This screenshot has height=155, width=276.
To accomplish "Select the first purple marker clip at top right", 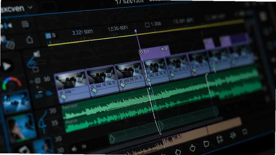I will click(209, 43).
